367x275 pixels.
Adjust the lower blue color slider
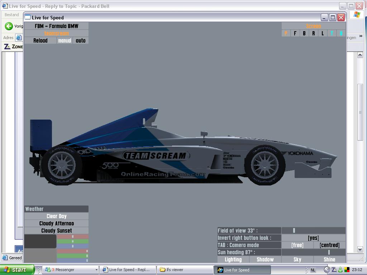(x=72, y=261)
